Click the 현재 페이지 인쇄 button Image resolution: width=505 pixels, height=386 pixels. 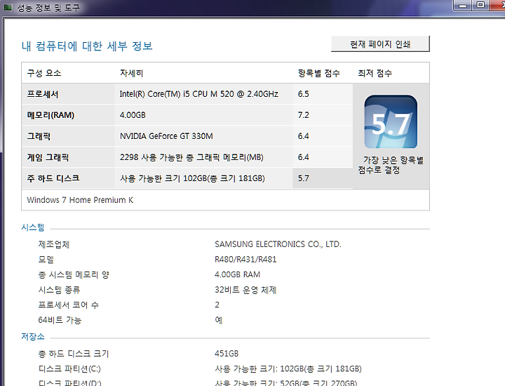[380, 44]
